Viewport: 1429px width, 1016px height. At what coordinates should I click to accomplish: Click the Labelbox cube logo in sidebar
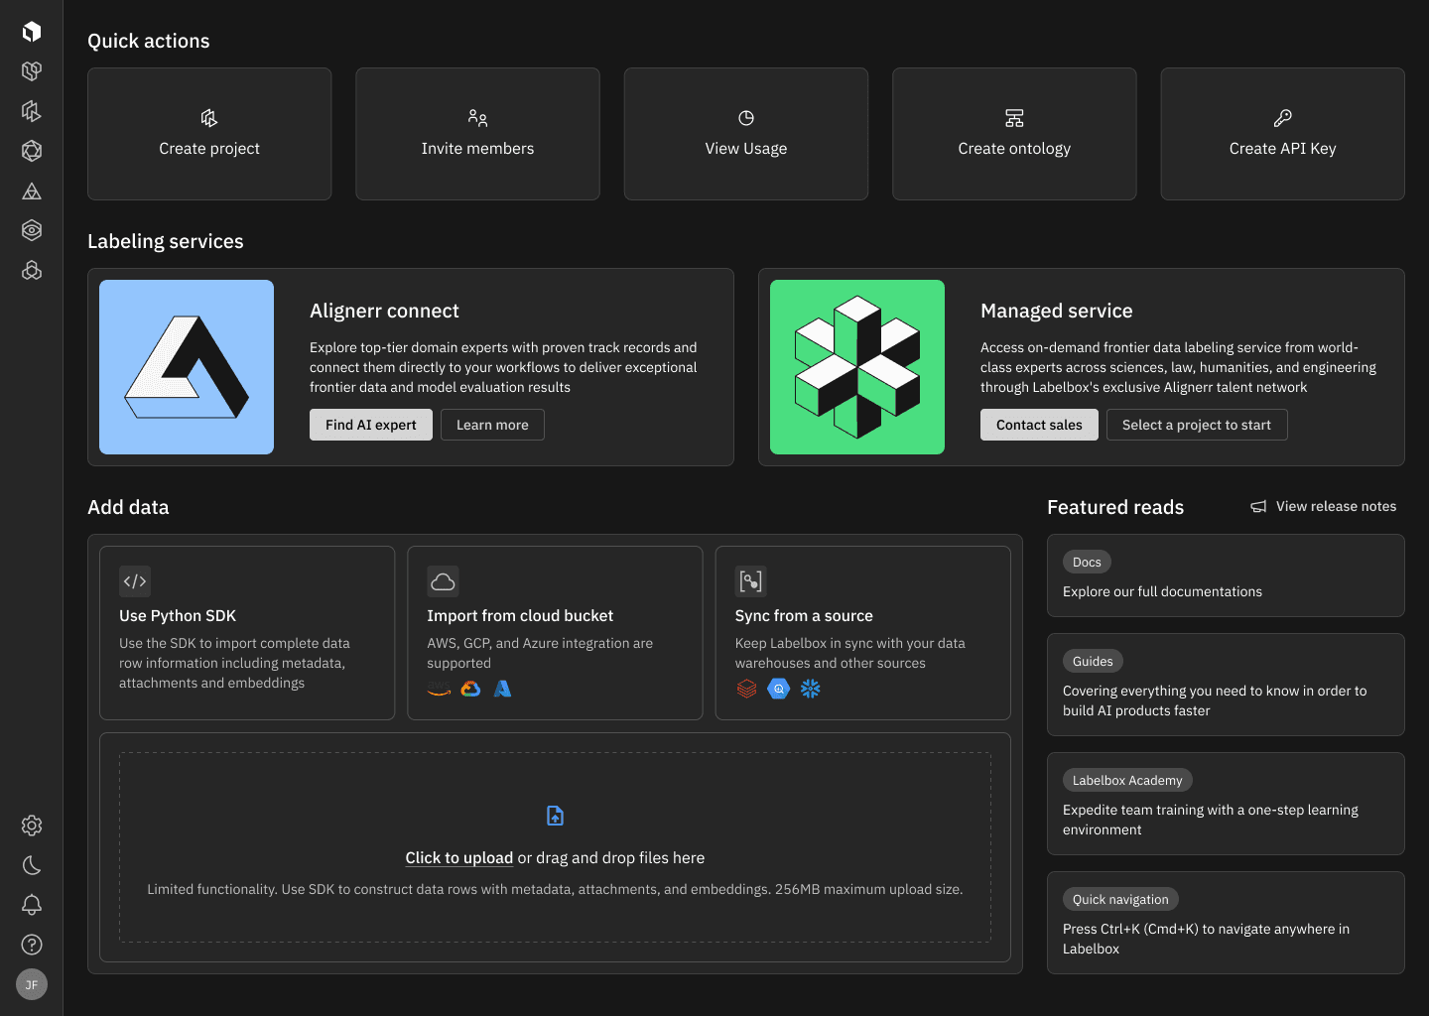coord(32,32)
